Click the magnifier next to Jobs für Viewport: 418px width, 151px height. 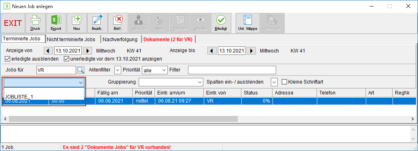80,70
